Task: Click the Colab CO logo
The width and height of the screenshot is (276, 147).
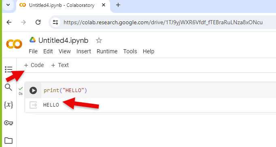Action: pos(14,44)
